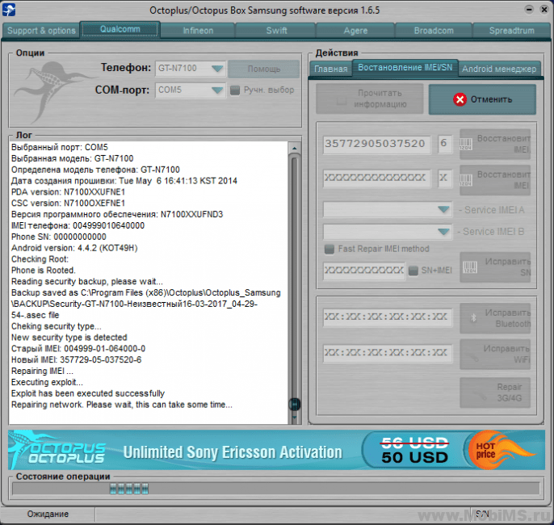The image size is (554, 525).
Task: Click Прочитать информацию button
Action: (x=370, y=99)
